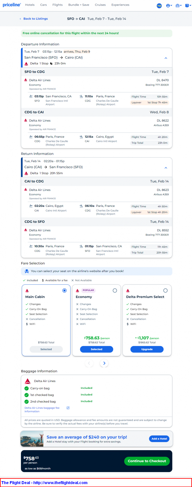Click the previous fare carousel arrow
192x487 pixels.
(89, 363)
